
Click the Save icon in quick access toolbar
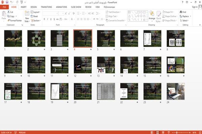click(7, 2)
